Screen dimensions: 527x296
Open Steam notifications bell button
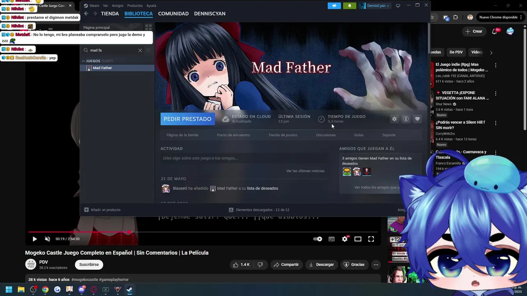coord(350,6)
